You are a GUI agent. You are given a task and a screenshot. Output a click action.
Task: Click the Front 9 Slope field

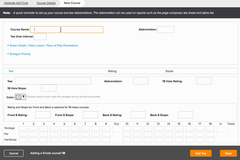coord(90,115)
